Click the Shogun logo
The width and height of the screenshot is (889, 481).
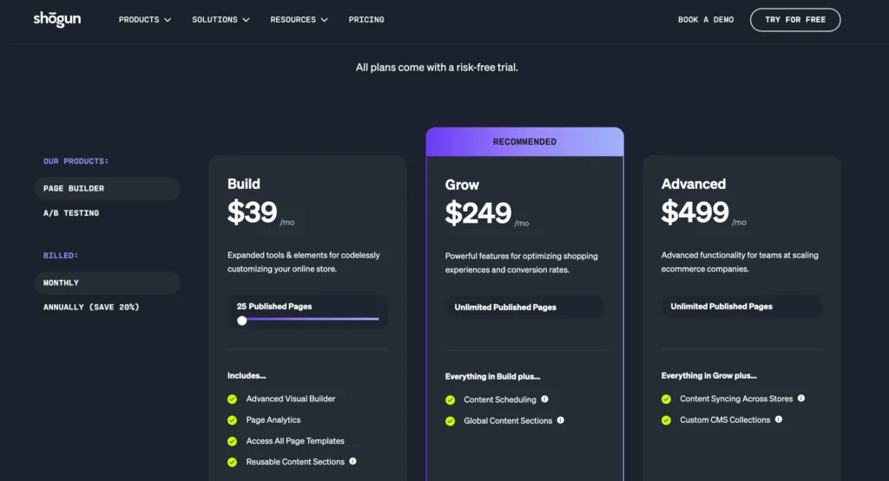[x=56, y=19]
